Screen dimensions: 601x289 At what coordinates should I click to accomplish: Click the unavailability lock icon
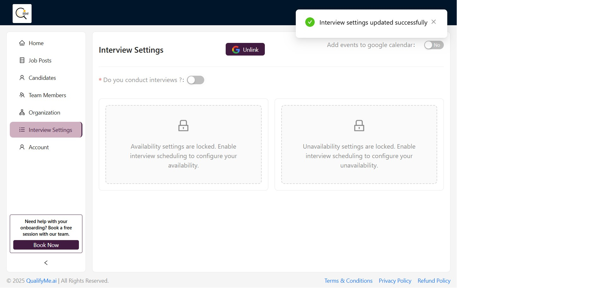pos(359,126)
